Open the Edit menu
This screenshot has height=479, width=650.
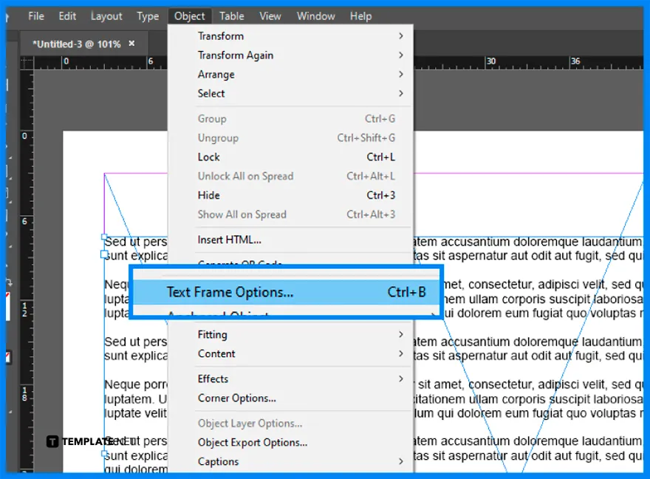(x=67, y=16)
